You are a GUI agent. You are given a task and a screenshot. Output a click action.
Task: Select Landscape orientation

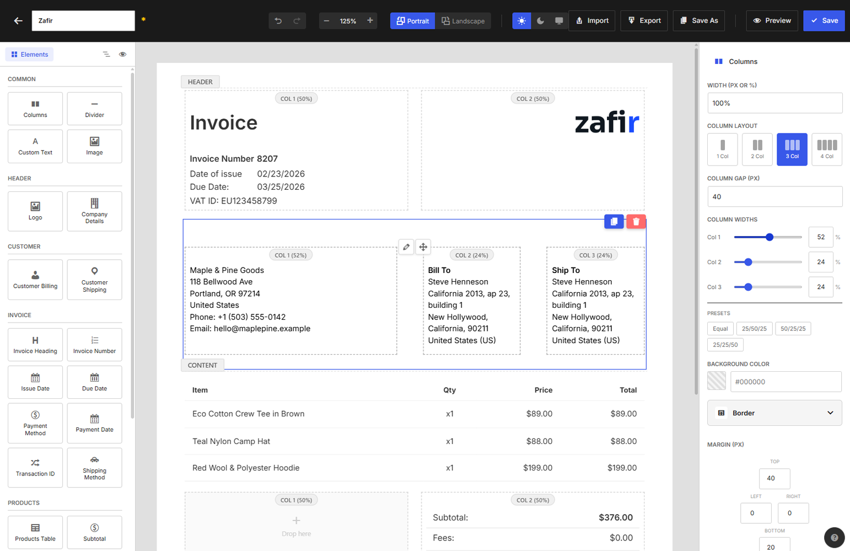(463, 21)
